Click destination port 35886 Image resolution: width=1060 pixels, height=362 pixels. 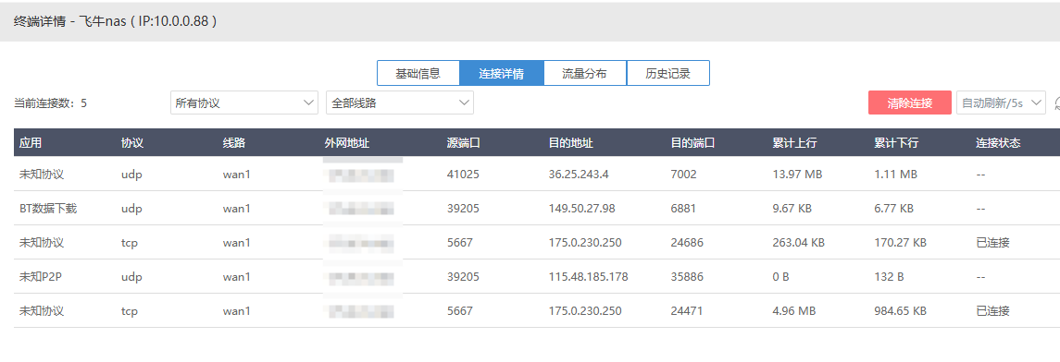click(687, 276)
